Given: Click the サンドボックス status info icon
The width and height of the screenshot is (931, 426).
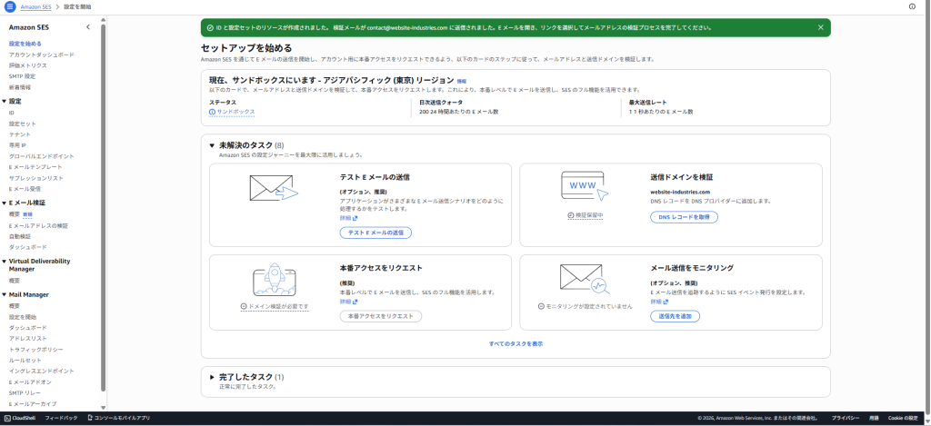Looking at the screenshot, I should point(212,112).
